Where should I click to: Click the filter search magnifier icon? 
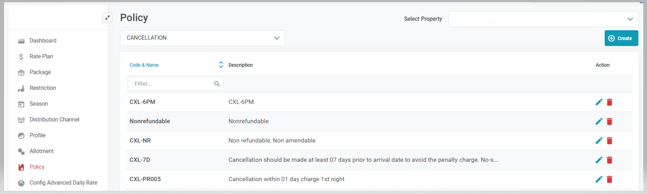217,84
